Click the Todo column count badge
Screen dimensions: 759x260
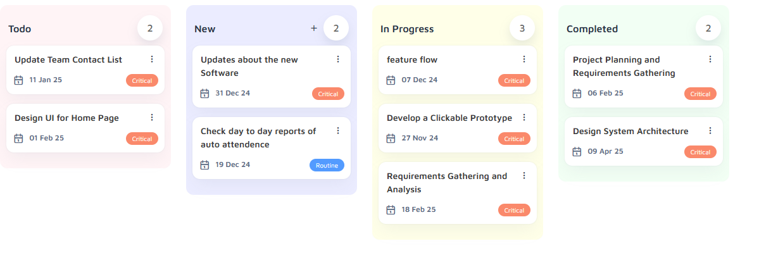pos(150,28)
